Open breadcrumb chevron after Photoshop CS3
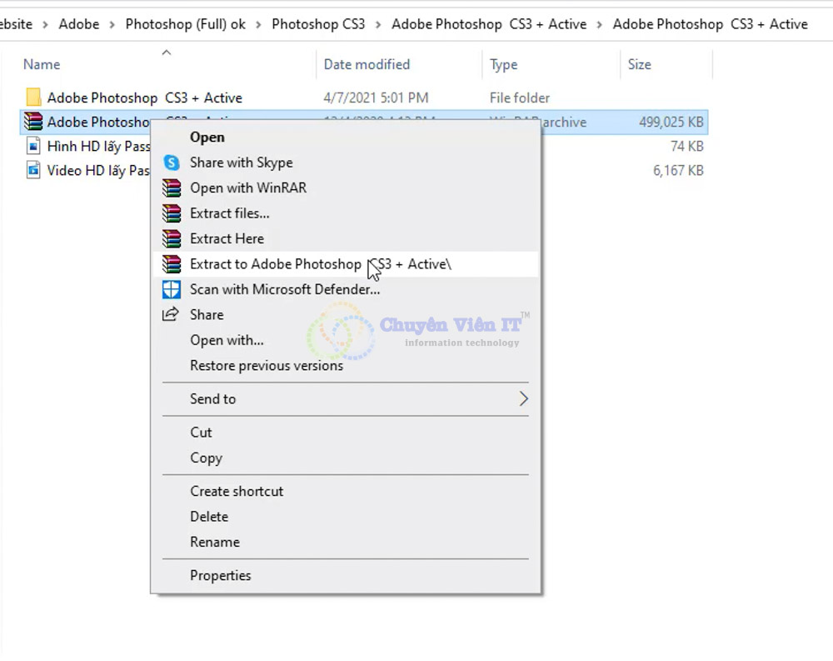Image resolution: width=833 pixels, height=661 pixels. [x=378, y=24]
